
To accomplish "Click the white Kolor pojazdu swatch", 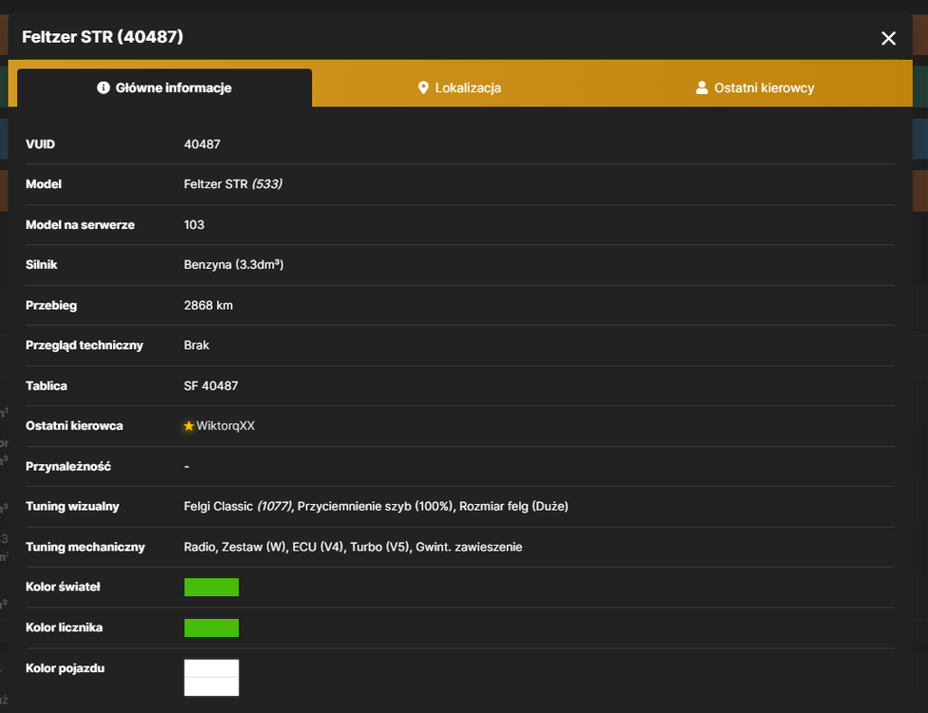I will (211, 678).
